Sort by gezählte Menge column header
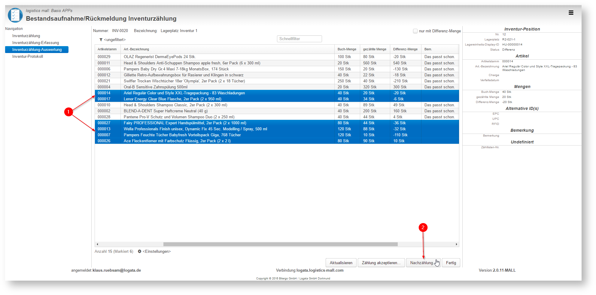Image resolution: width=596 pixels, height=295 pixels. pyautogui.click(x=375, y=49)
